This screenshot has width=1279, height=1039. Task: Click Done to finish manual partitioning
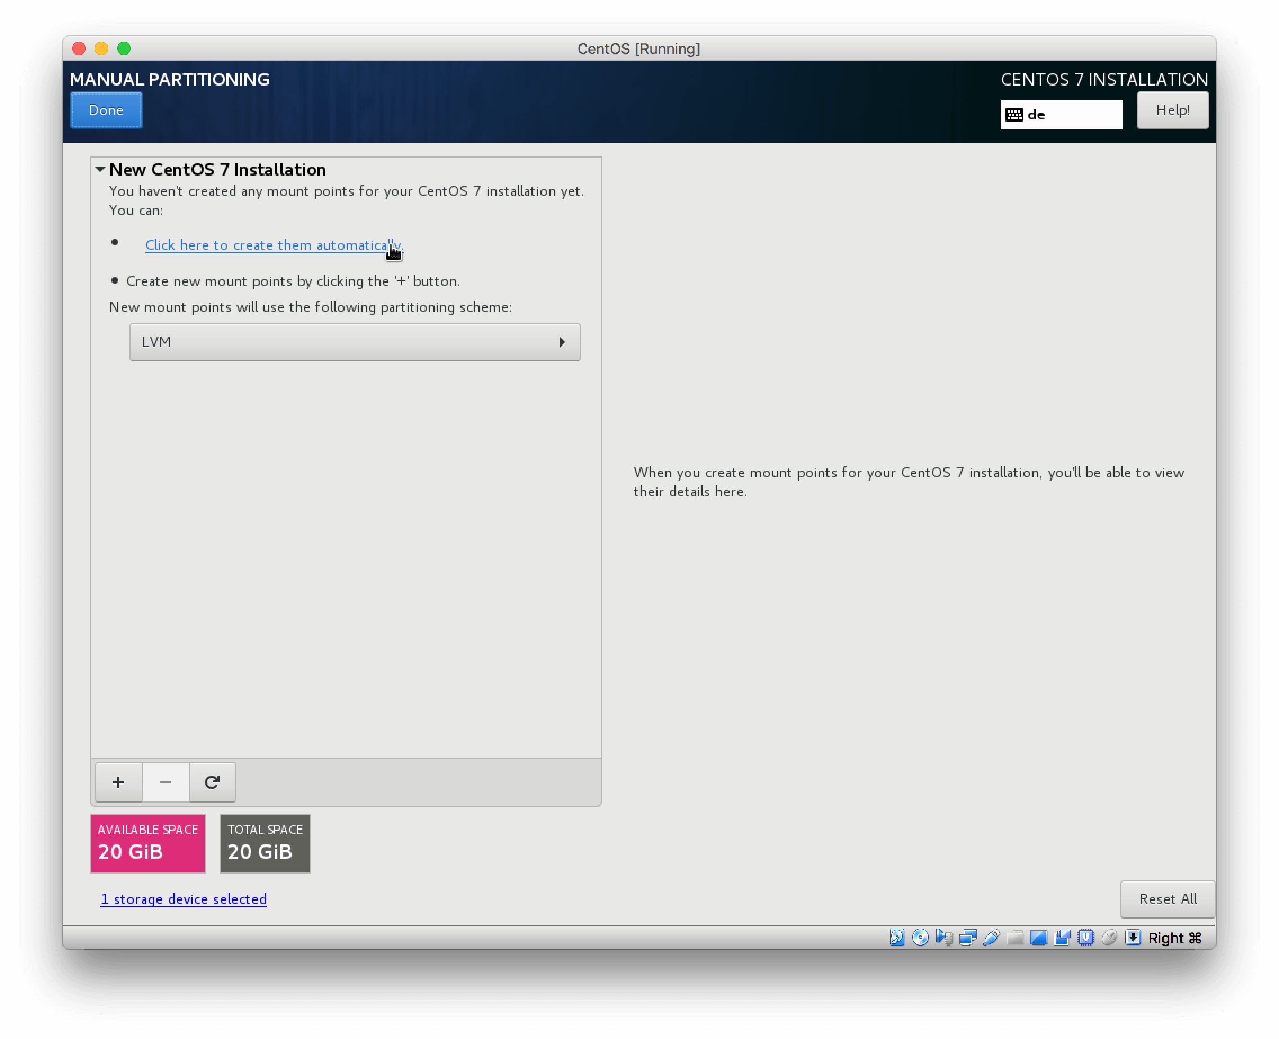click(106, 110)
